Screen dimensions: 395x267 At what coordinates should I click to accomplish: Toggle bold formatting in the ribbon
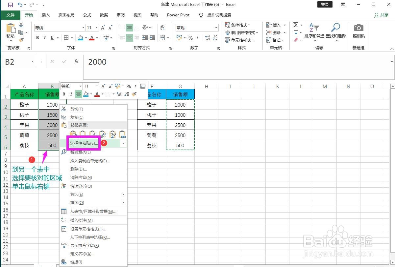(37, 38)
